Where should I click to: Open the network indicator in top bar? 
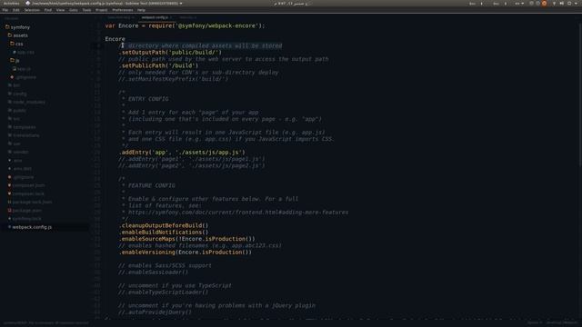point(554,4)
